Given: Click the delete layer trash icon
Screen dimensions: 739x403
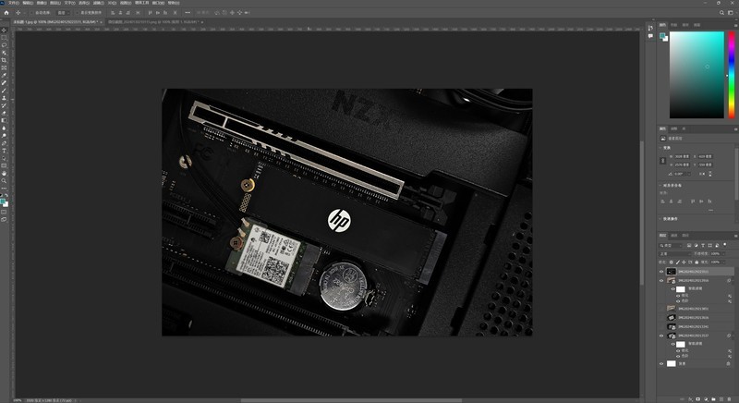Looking at the screenshot, I should (x=729, y=399).
